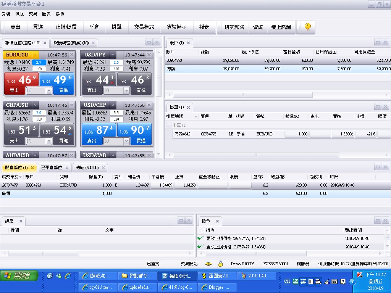Collapse the 掛單 (1) group
Image resolution: width=391 pixels, height=293 pixels.
tap(169, 125)
